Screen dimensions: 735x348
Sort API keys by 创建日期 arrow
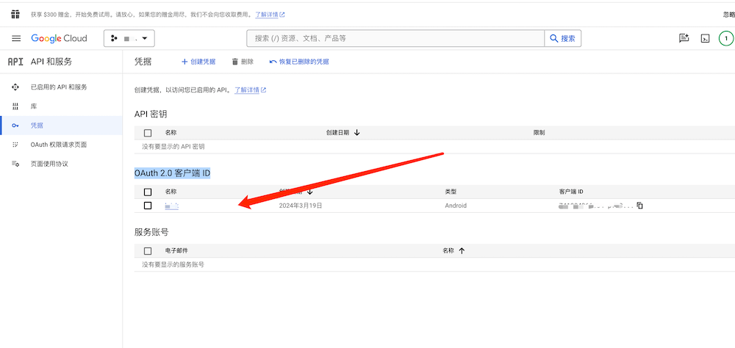[x=357, y=133]
